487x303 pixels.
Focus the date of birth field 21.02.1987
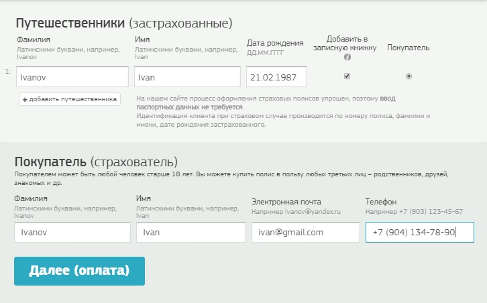click(x=276, y=76)
